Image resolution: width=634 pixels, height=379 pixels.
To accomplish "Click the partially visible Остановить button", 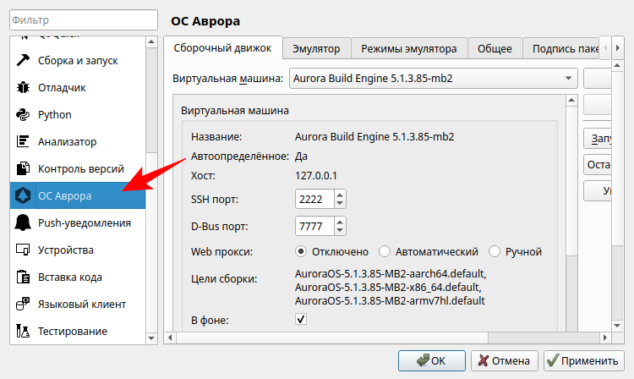I will [598, 165].
